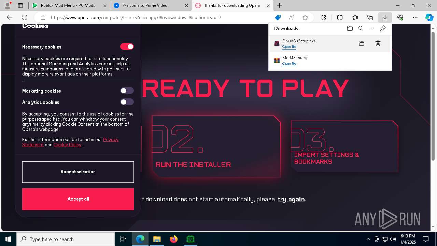Click the RUN THE INSTALLER step card
The height and width of the screenshot is (246, 437).
216,146
